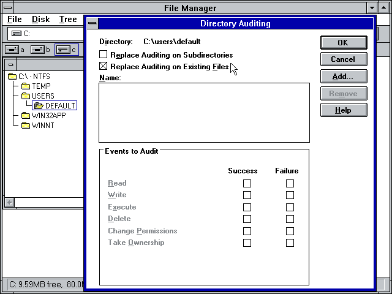Maximize the File Manager window
The image size is (392, 294).
[384, 8]
